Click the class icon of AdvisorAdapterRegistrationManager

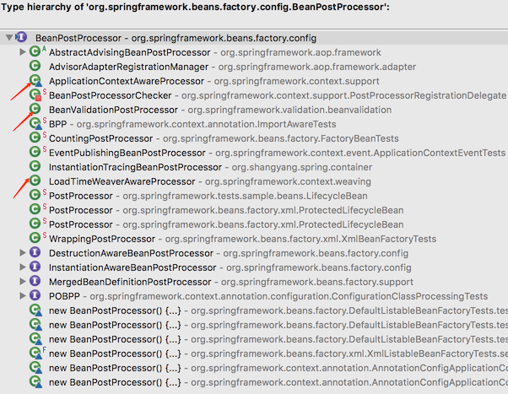[35, 67]
